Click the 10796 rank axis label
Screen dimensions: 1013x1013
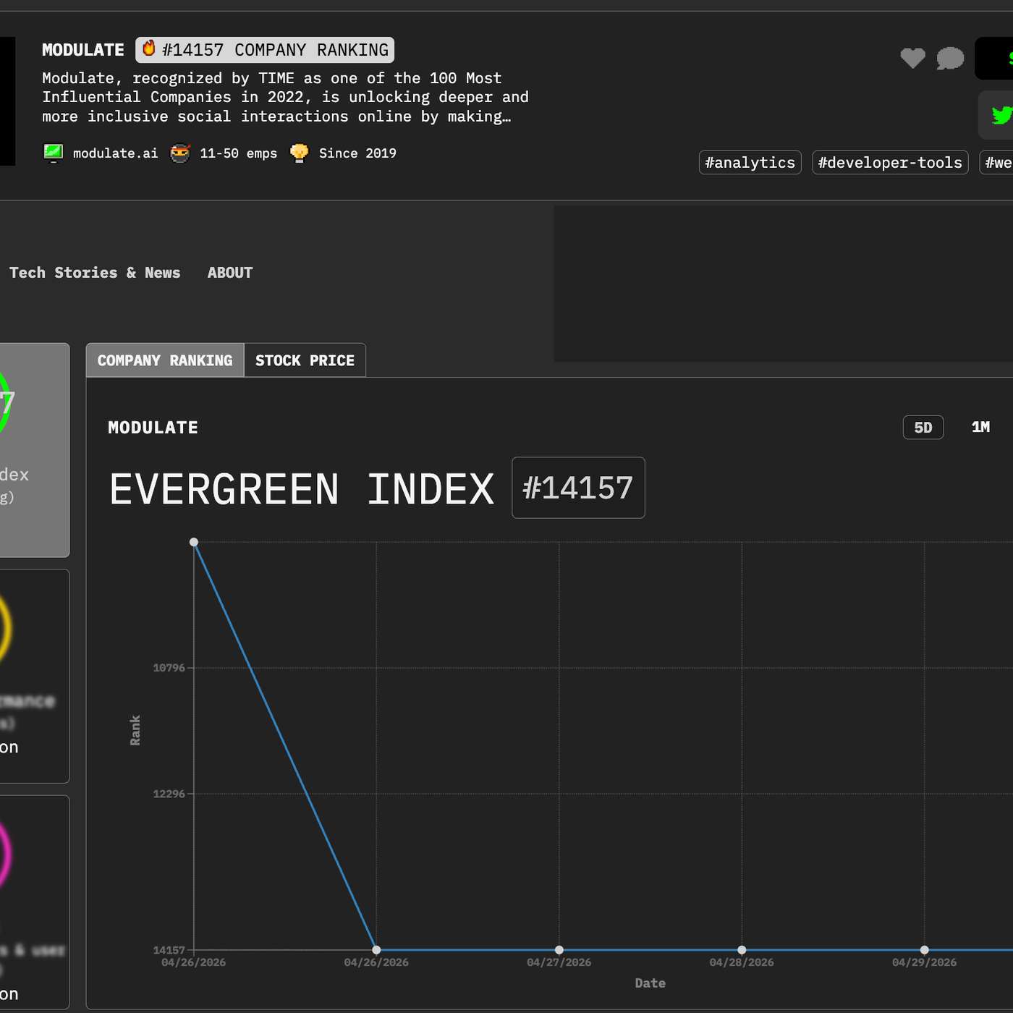click(x=169, y=668)
